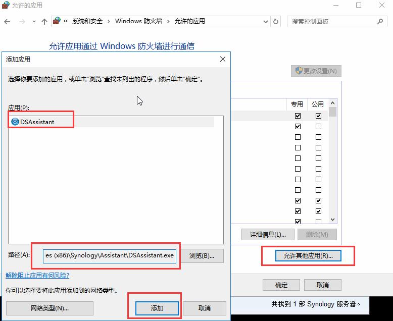Toggle the top row 公用 checkbox
Screen dimensions: 393x321
click(318, 116)
